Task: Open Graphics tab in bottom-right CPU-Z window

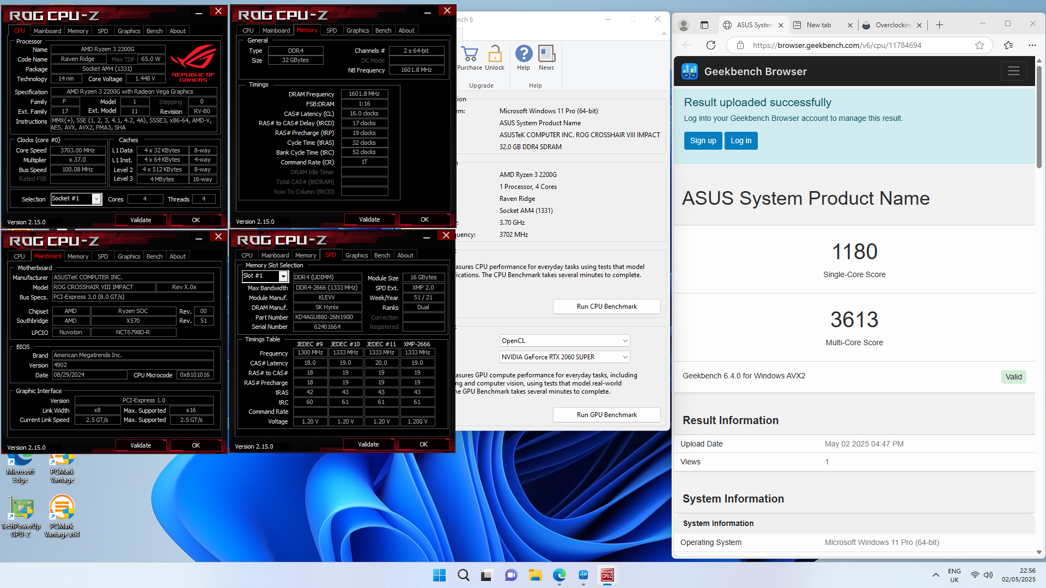Action: tap(356, 255)
